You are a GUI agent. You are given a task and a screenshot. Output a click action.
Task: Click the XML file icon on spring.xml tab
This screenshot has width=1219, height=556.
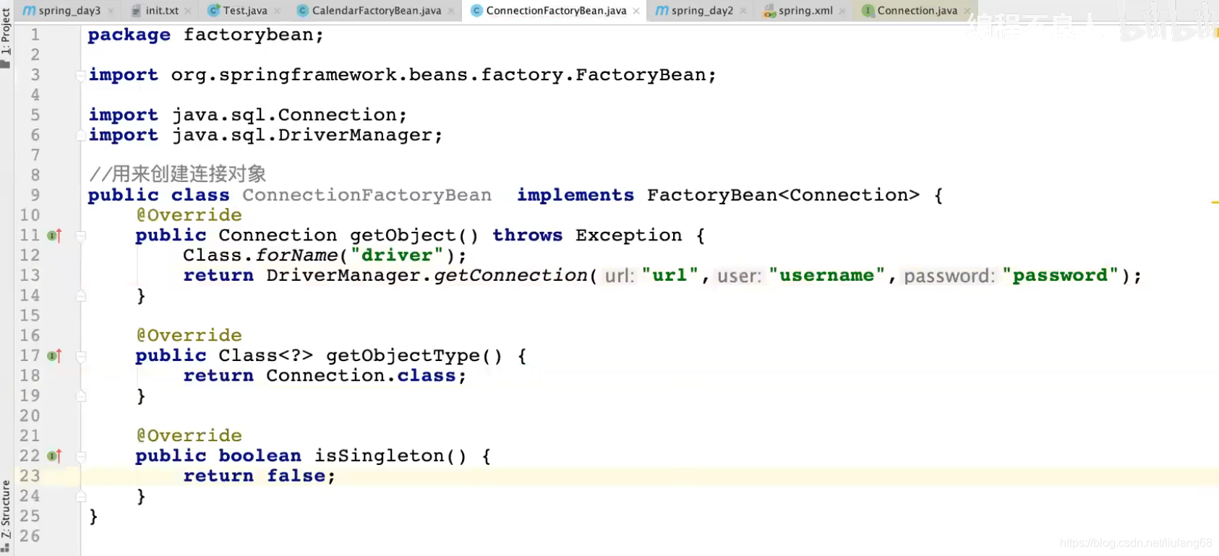point(770,11)
